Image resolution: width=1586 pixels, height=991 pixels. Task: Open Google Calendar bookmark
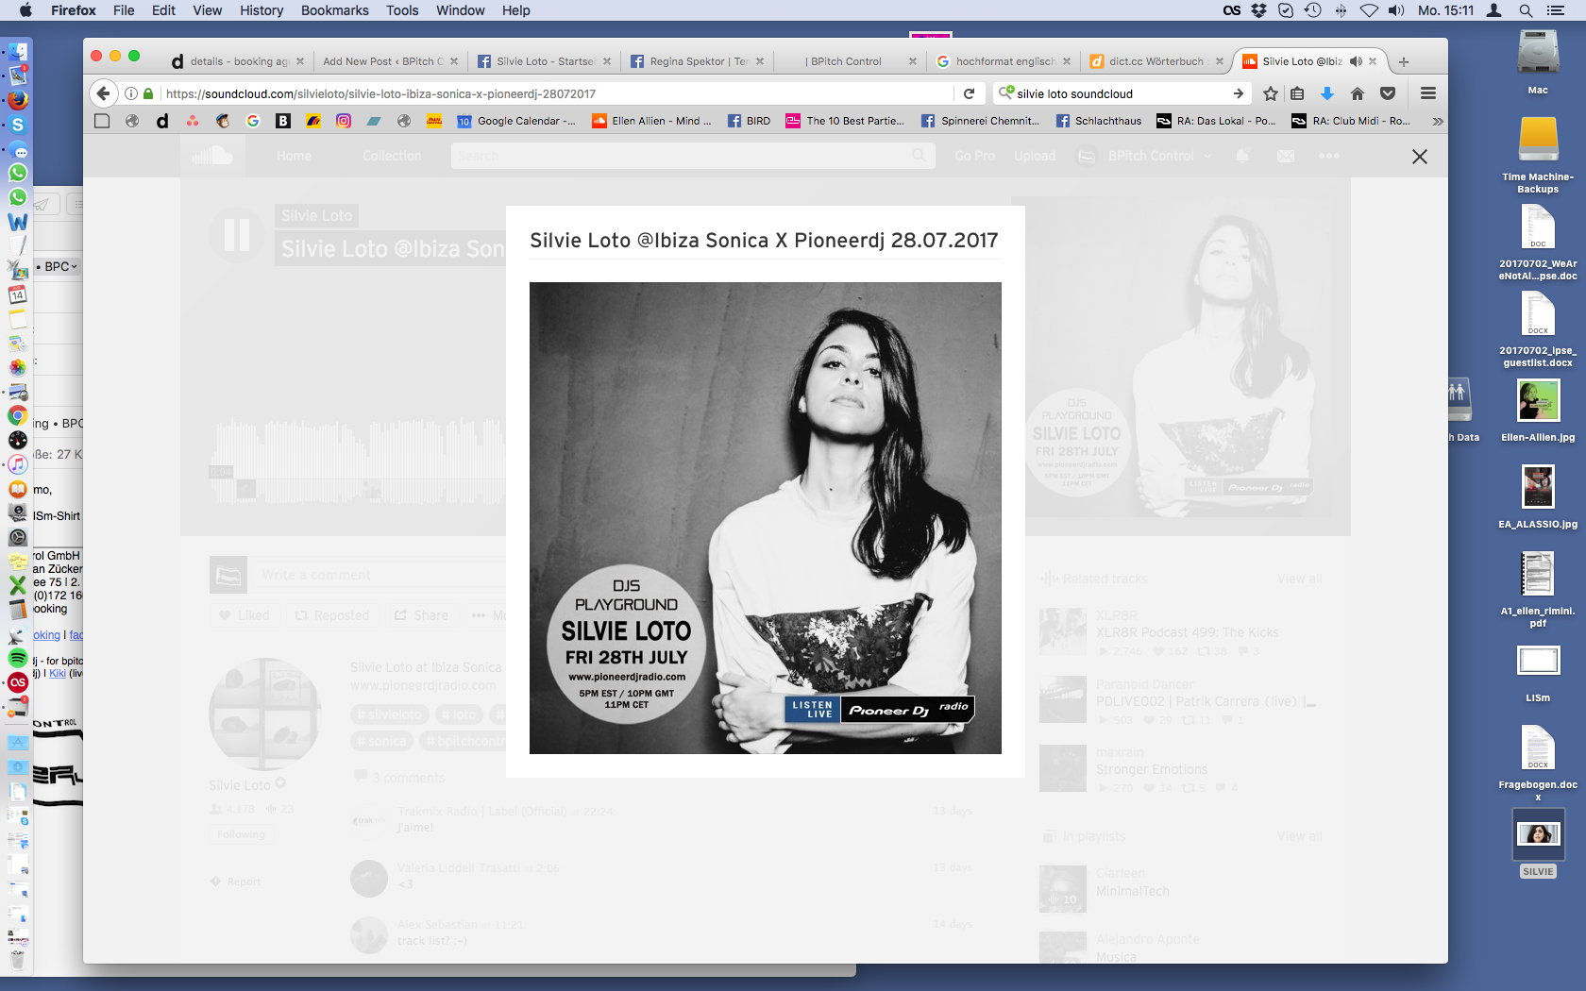(x=516, y=121)
